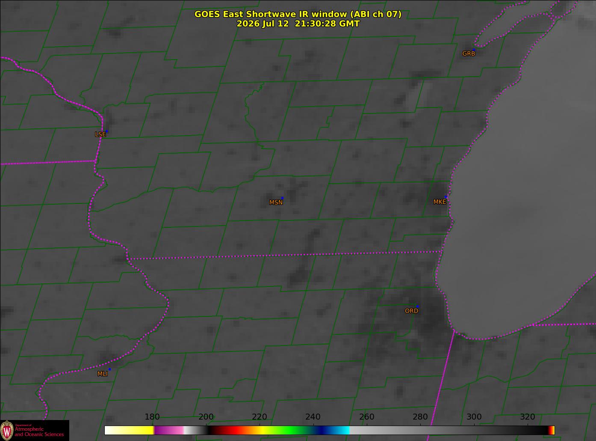Select the GOES East Shortwave IR title
Screen dimensions: 596x441
coord(298,14)
